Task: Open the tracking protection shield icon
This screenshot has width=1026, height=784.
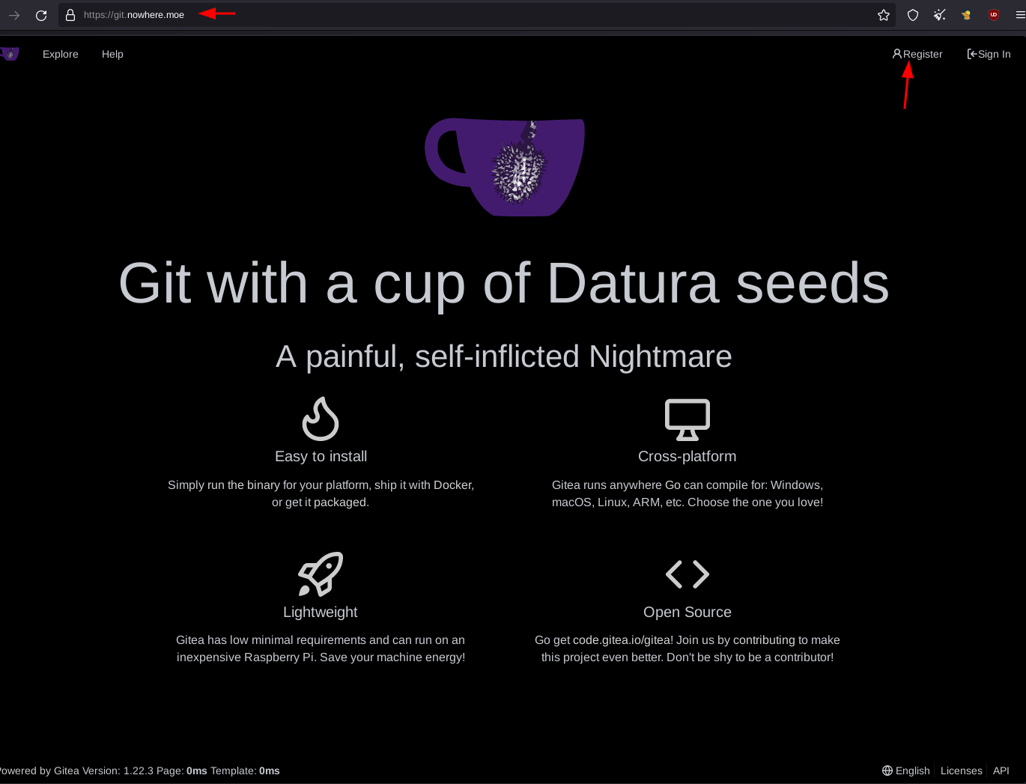Action: [x=913, y=15]
